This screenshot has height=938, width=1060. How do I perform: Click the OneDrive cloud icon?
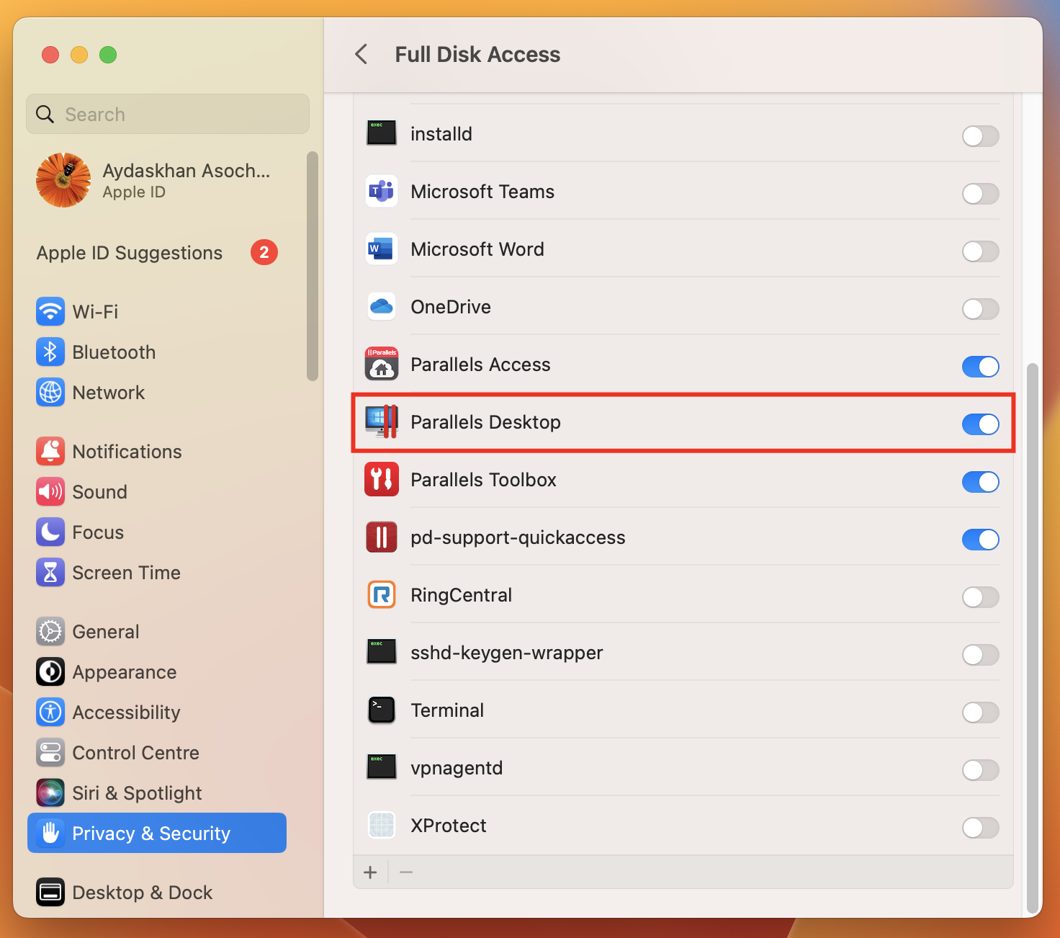click(382, 306)
